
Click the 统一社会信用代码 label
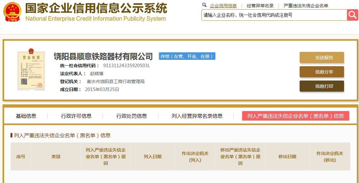point(80,66)
